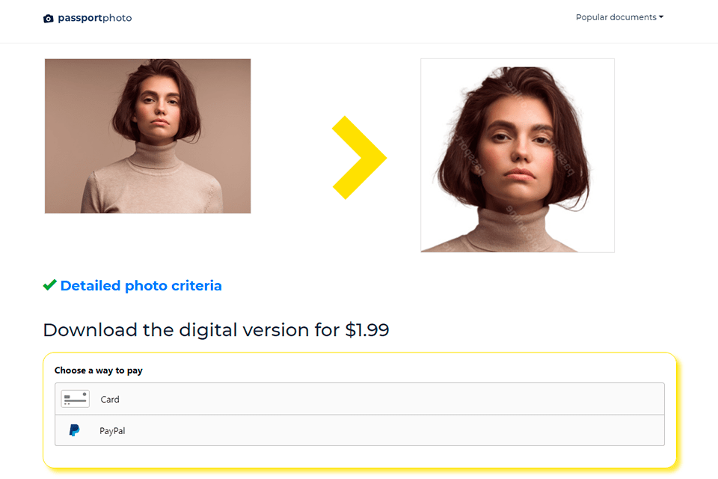Choose the Card payment label
Screen dimensions: 718x479
(110, 399)
